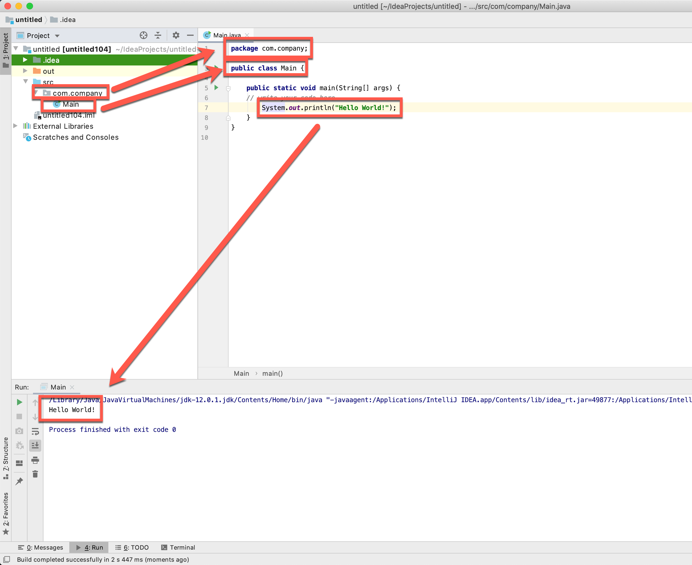Expand the out folder

point(25,71)
